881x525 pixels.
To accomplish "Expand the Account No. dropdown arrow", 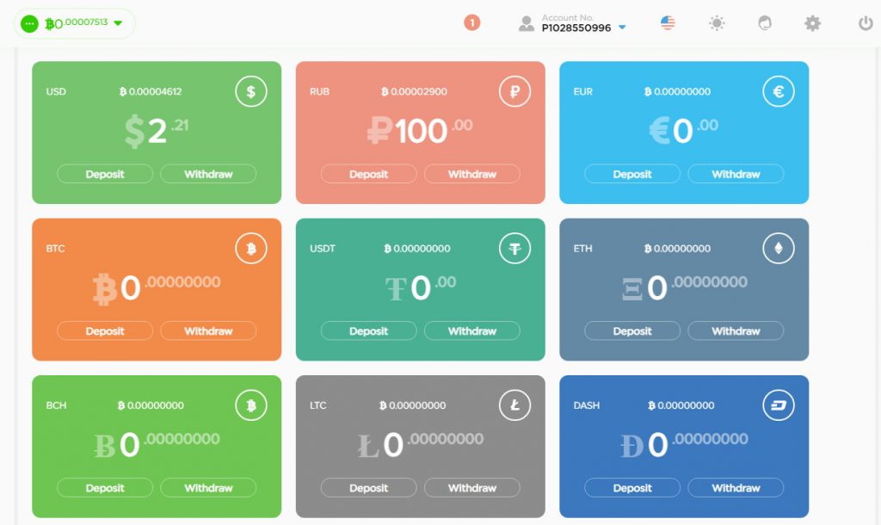I will click(622, 28).
